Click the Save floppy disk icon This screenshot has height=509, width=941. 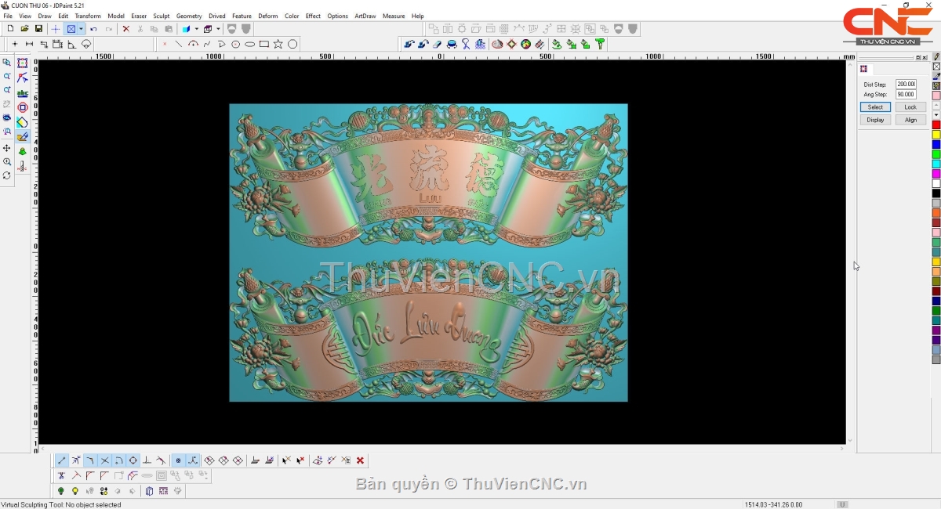(x=38, y=29)
